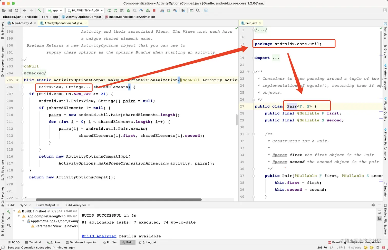Viewport: 388px width, 250px height.
Task: Click the sad smiley feedback icon in status bar
Action: click(x=371, y=247)
